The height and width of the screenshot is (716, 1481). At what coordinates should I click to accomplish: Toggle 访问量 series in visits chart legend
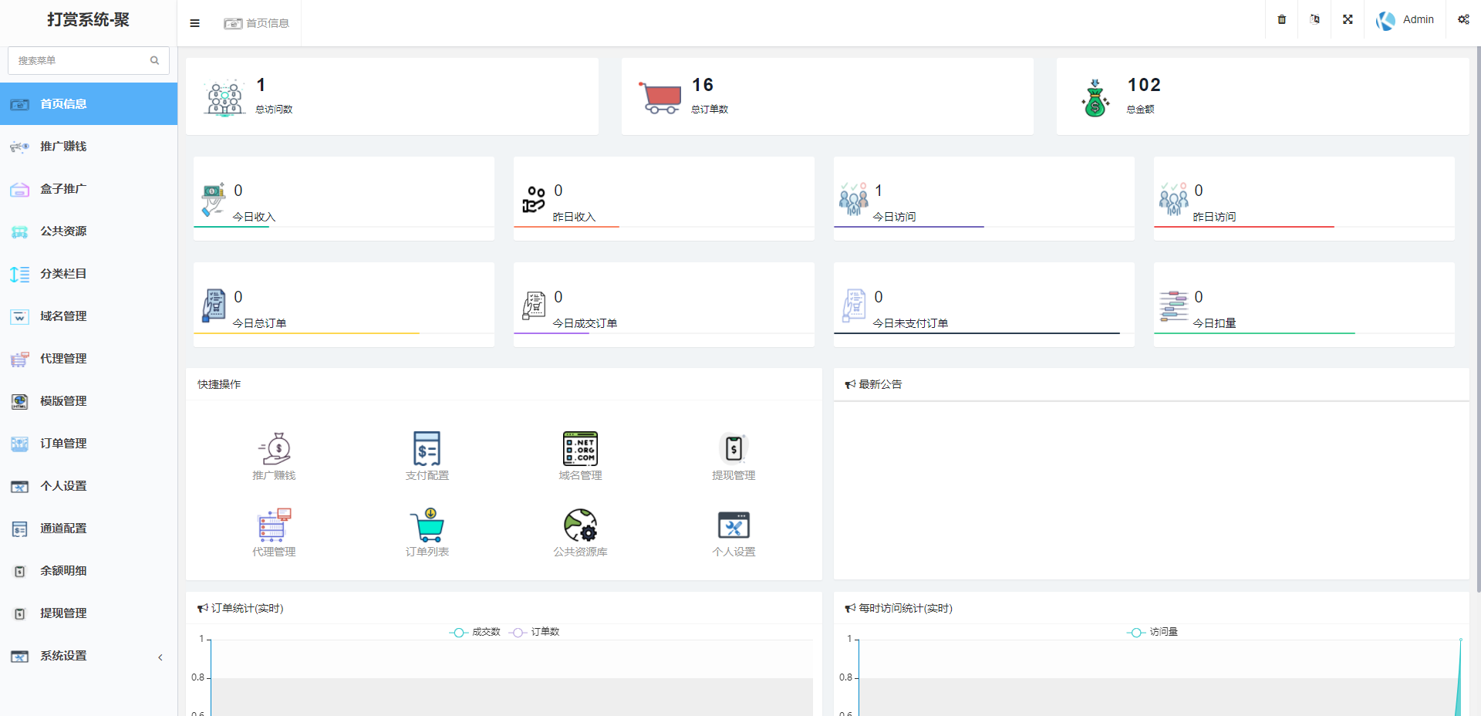coord(1152,632)
